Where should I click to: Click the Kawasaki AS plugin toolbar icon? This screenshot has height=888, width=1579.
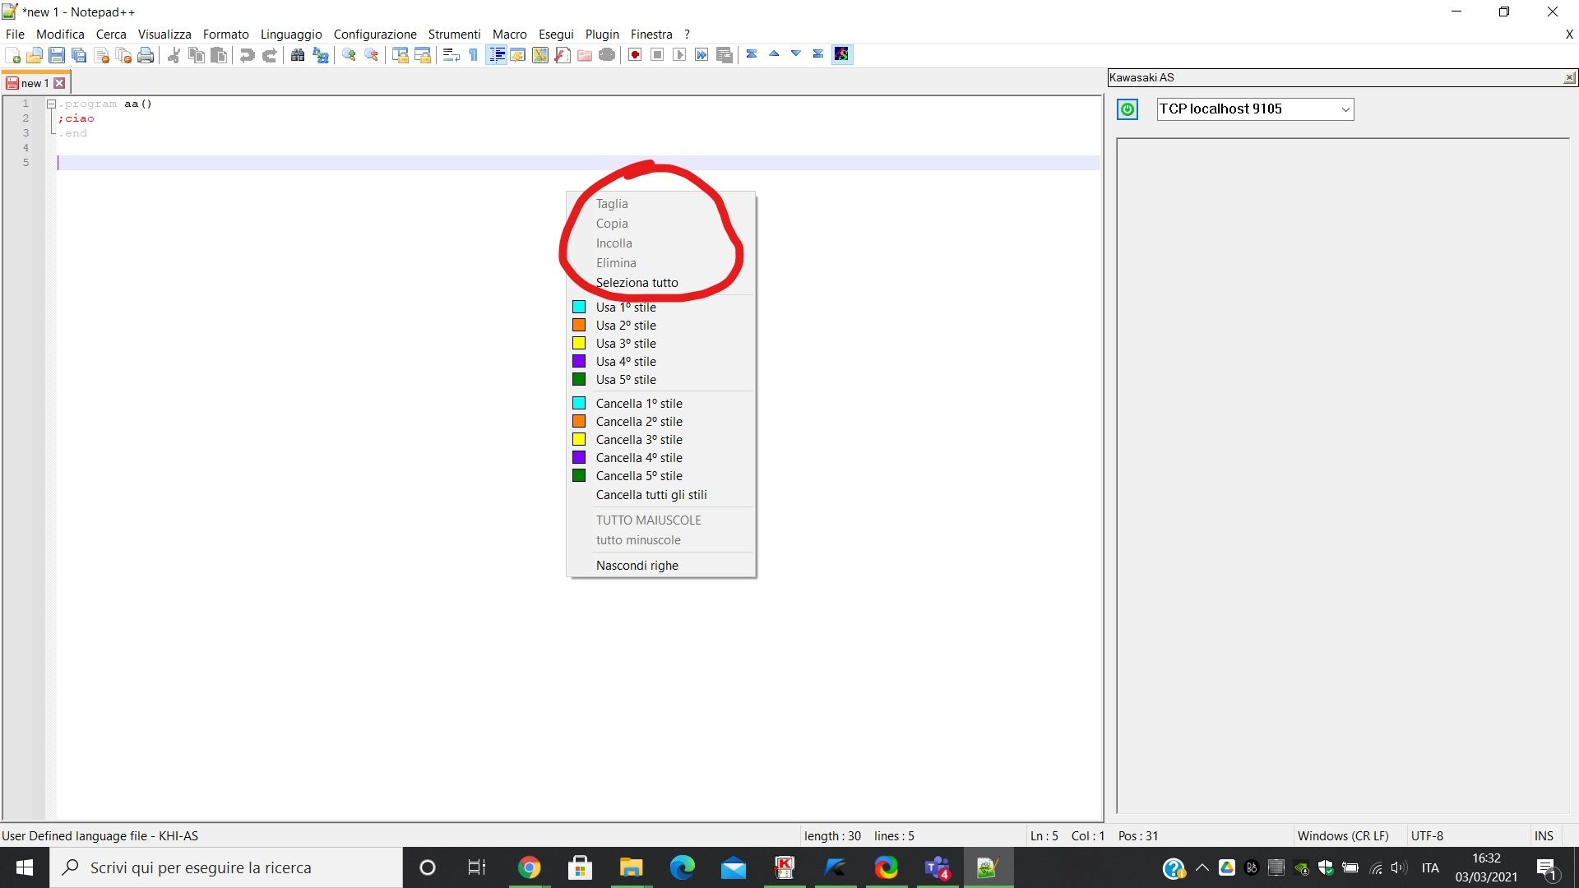(x=841, y=54)
